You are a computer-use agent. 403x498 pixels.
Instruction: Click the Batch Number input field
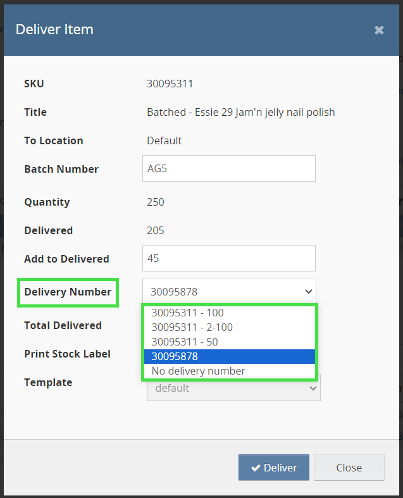(229, 169)
